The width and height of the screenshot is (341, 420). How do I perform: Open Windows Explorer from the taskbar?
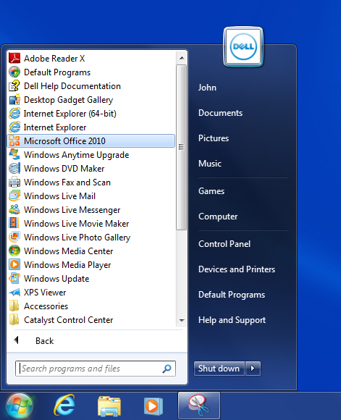coord(109,406)
